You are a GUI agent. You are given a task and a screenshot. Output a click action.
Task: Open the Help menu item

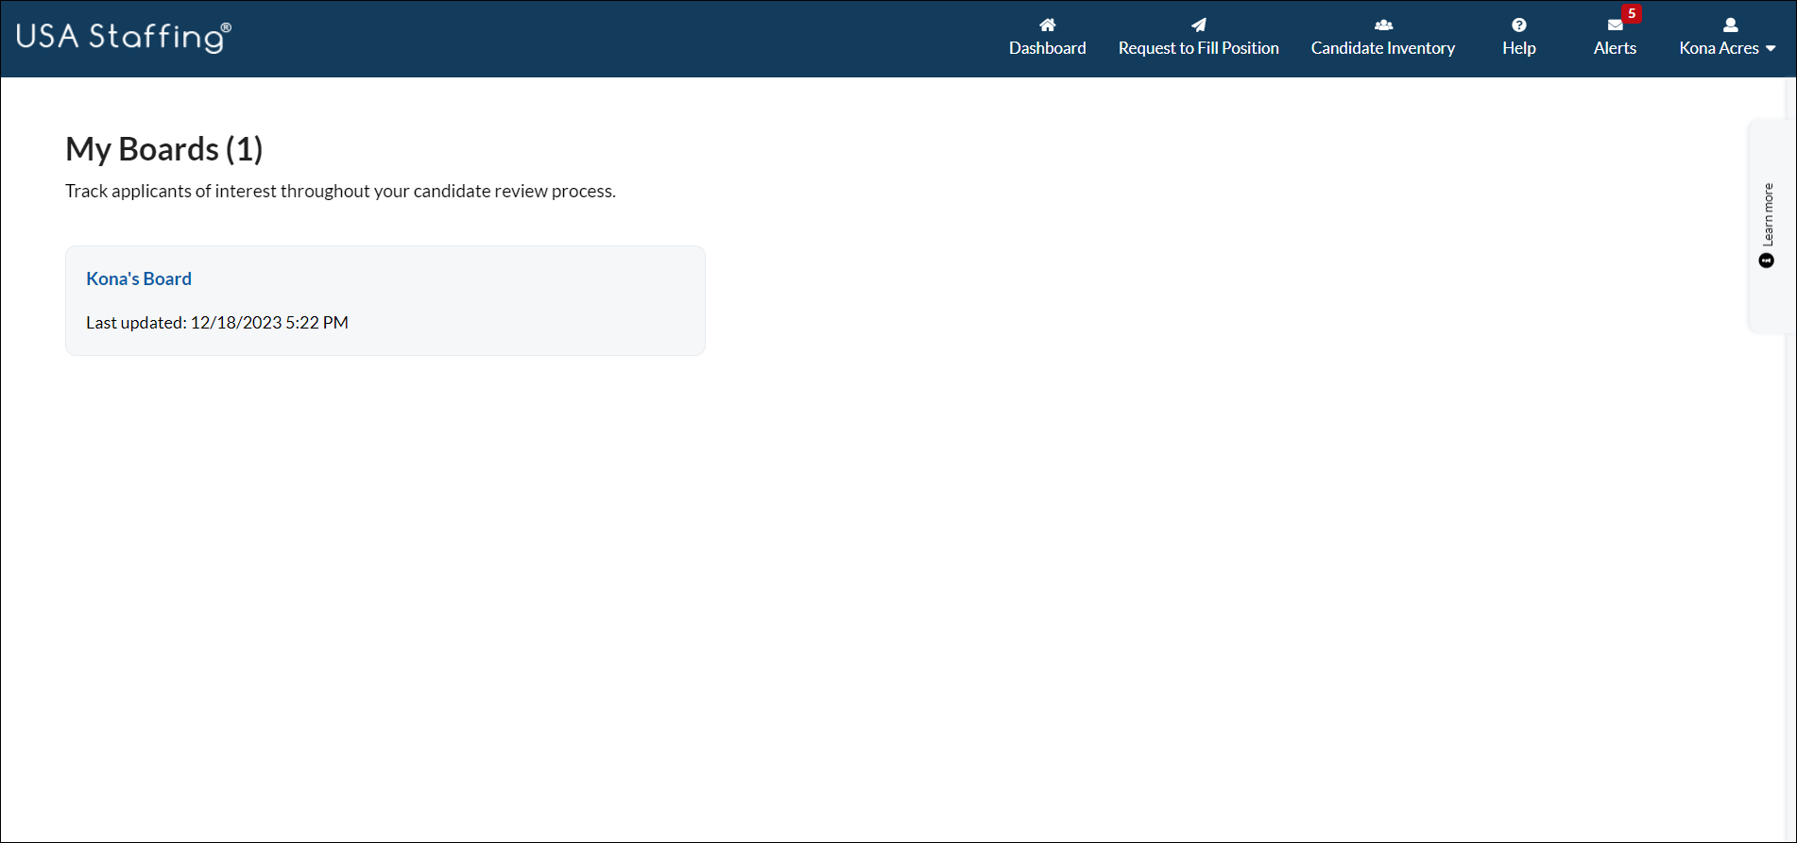1518,39
